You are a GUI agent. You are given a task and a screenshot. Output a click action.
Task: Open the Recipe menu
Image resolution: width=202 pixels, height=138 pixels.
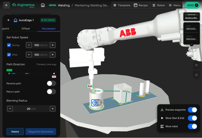[x=141, y=5]
